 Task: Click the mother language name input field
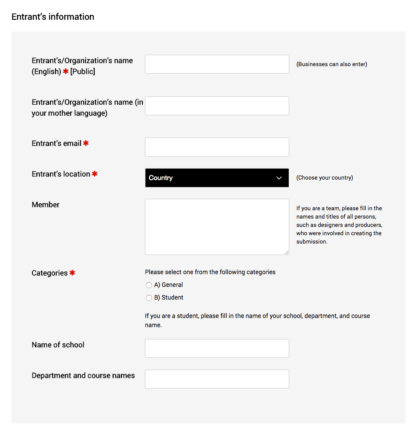coord(217,106)
